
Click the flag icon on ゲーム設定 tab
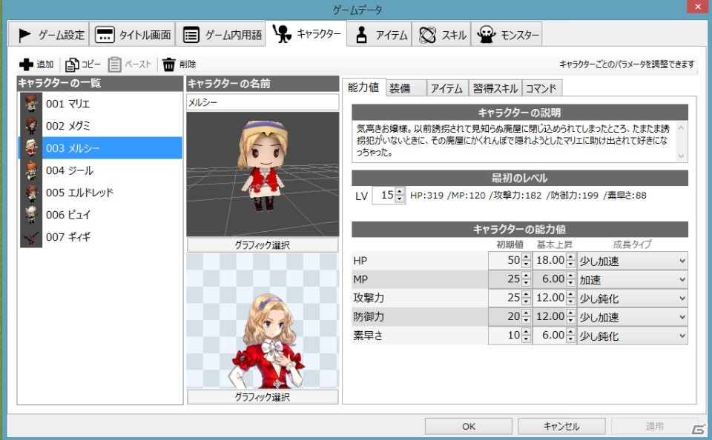pyautogui.click(x=24, y=35)
